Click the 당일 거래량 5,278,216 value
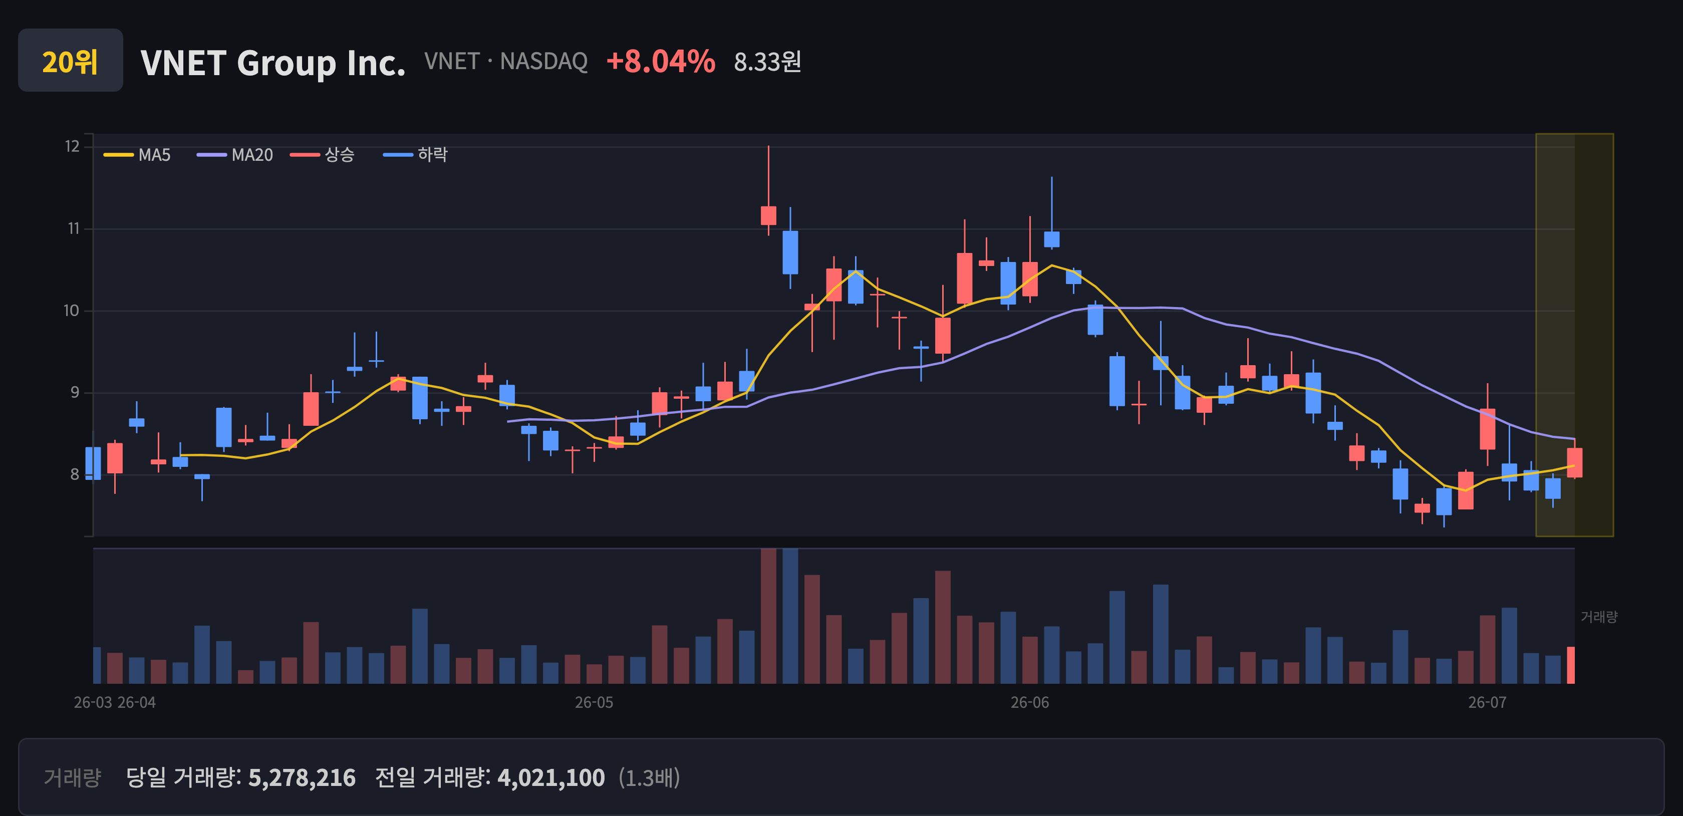The image size is (1683, 816). (240, 777)
